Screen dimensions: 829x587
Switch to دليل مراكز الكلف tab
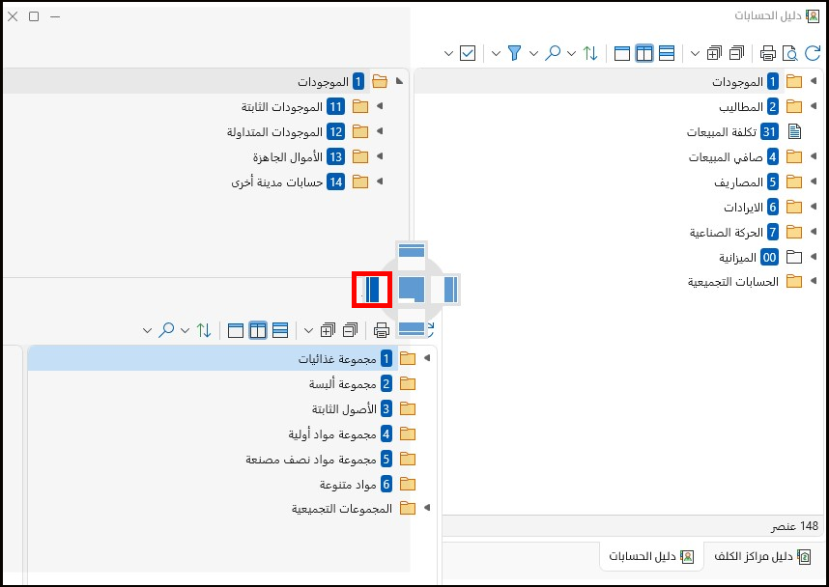(762, 556)
